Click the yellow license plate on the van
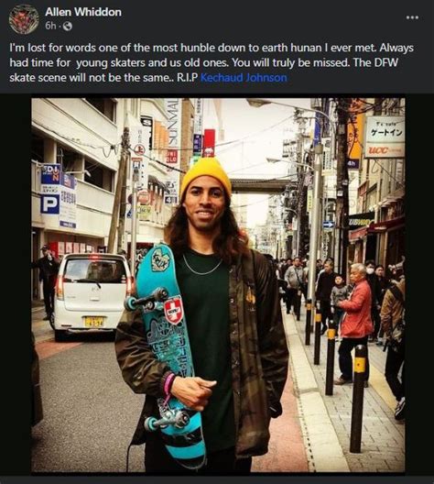Image resolution: width=434 pixels, height=484 pixels. tap(93, 323)
